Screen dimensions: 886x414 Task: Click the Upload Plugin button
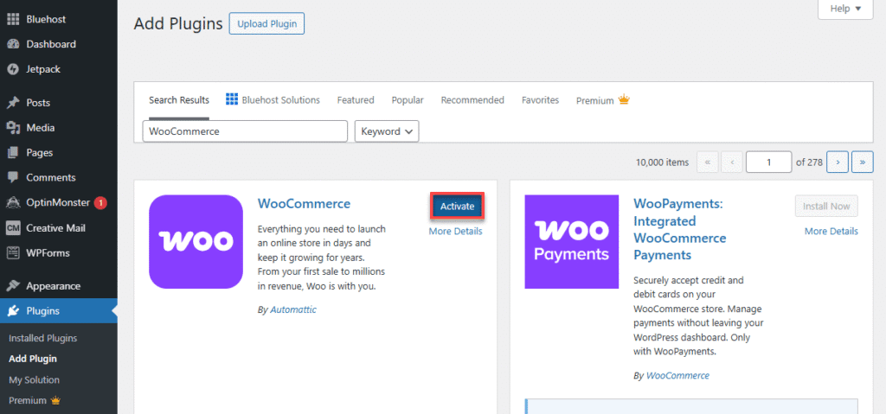[266, 24]
